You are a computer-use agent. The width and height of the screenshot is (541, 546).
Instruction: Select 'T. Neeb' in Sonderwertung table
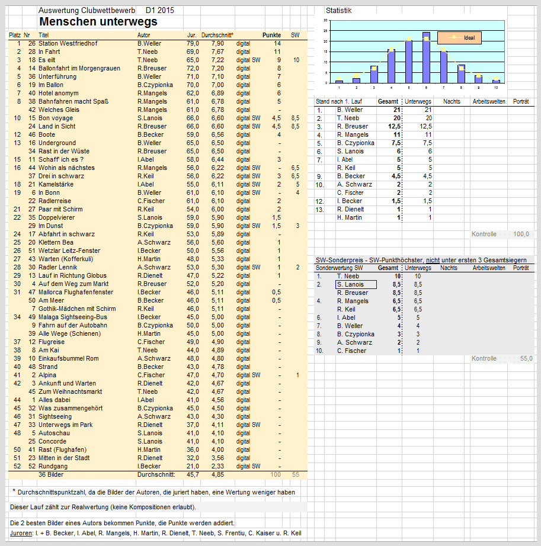pos(348,276)
